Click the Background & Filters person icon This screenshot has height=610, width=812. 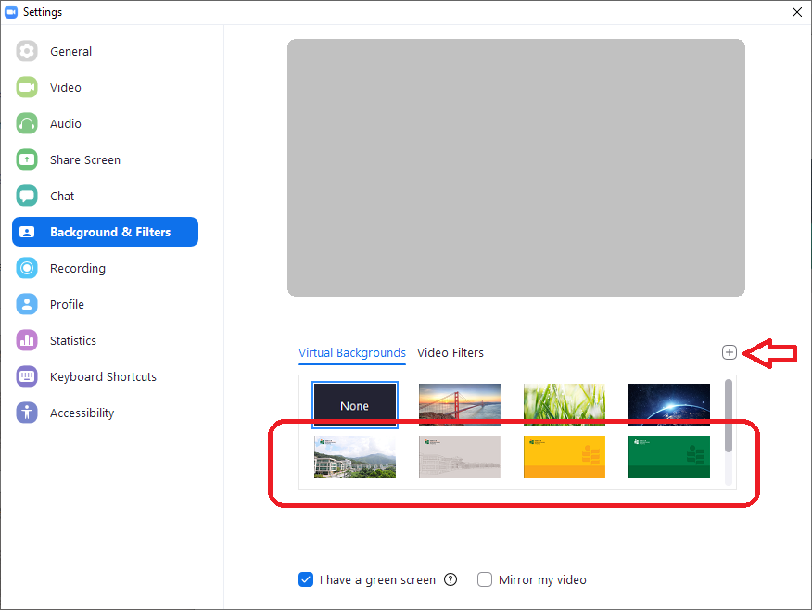(27, 232)
